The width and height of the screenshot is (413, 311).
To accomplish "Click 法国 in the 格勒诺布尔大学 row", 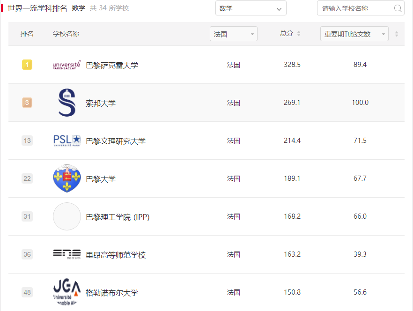I will point(234,293).
